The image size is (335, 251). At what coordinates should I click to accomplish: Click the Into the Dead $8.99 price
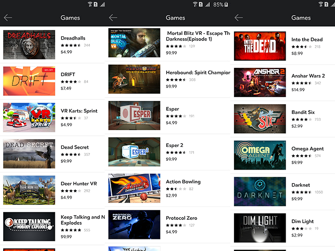point(297,53)
